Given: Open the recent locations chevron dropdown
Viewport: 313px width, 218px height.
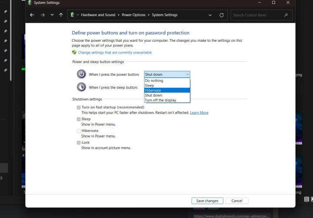Looking at the screenshot, I should 52,15.
